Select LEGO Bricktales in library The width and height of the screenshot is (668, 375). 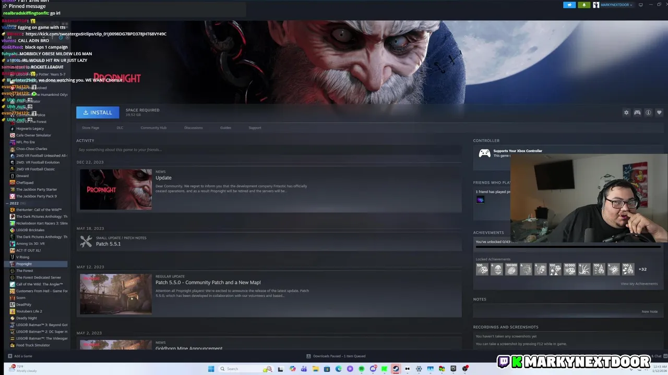(30, 230)
